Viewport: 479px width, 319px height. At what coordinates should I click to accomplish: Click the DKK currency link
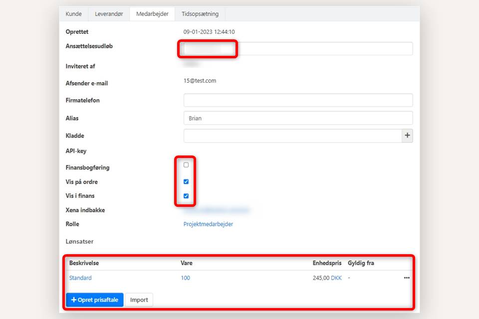pos(336,278)
